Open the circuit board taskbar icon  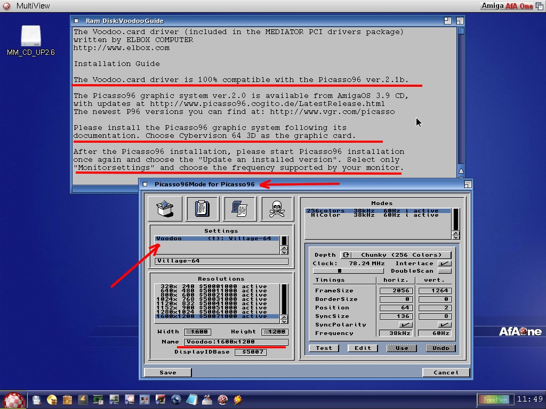(x=98, y=400)
